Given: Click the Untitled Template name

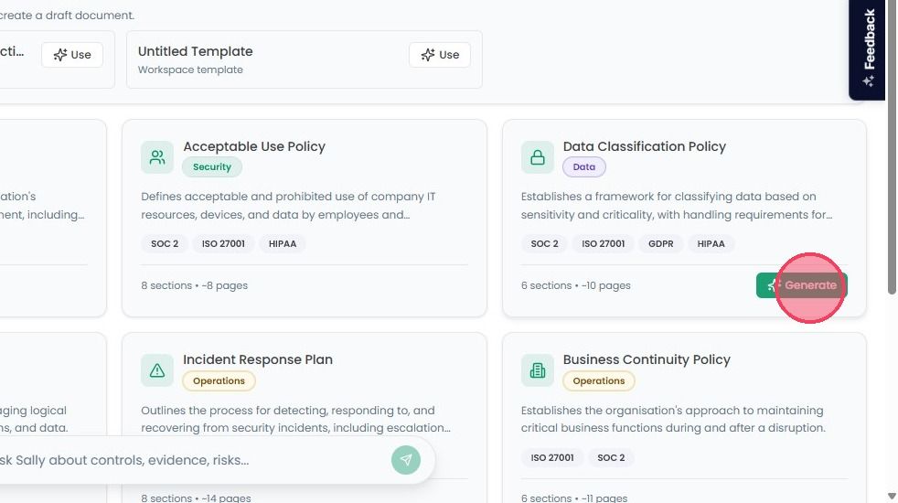Looking at the screenshot, I should pos(196,51).
